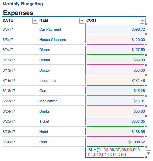Click the Expenses heading
Image resolution: width=153 pixels, height=161 pixels.
[18, 13]
